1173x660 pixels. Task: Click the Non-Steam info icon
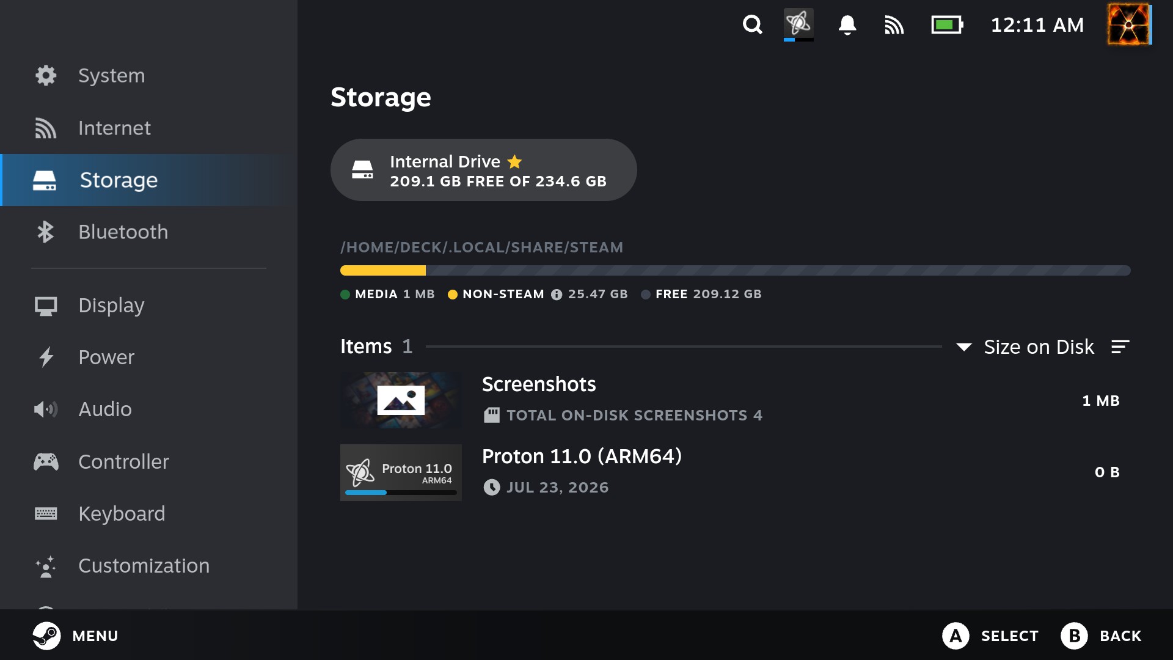click(x=556, y=295)
